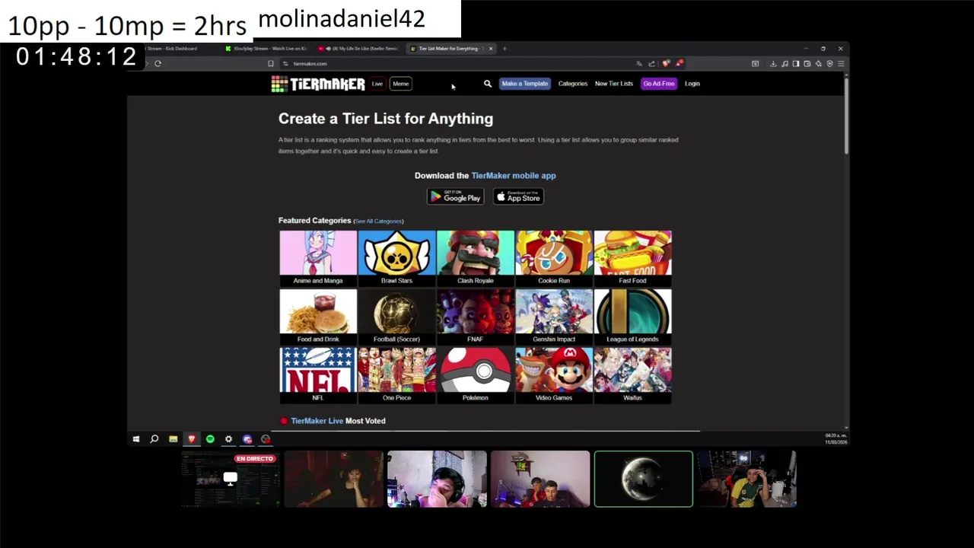Open the TierMaker mobile app link
Screen dimensions: 974x548
(x=514, y=176)
